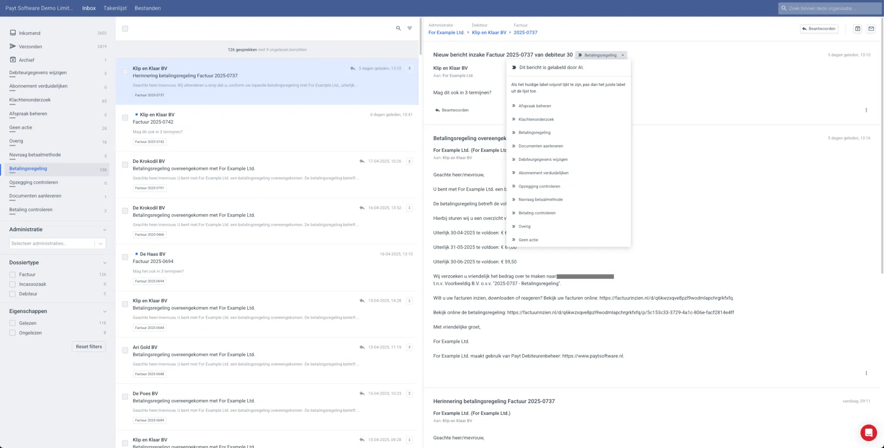Open three-dot menu of first message
Image resolution: width=884 pixels, height=448 pixels.
tap(866, 110)
